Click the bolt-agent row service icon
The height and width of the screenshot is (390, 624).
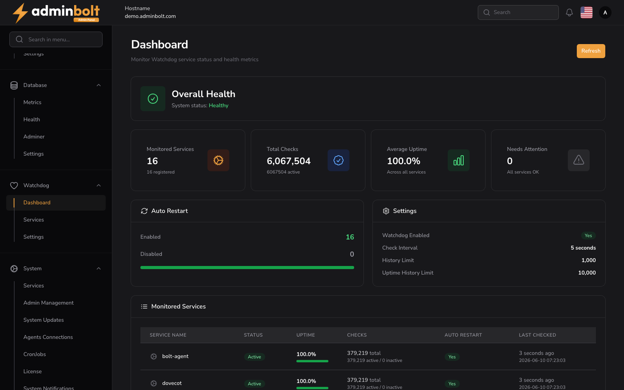154,356
